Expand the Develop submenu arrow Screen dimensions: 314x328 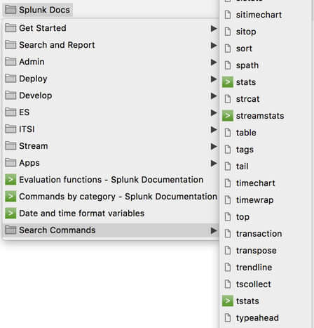tap(214, 96)
